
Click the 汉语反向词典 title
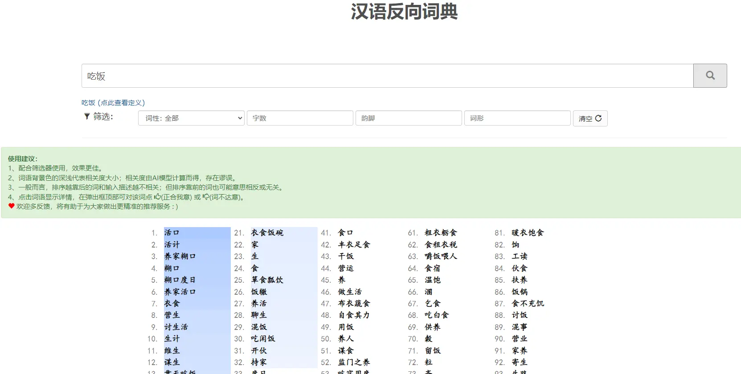click(404, 12)
